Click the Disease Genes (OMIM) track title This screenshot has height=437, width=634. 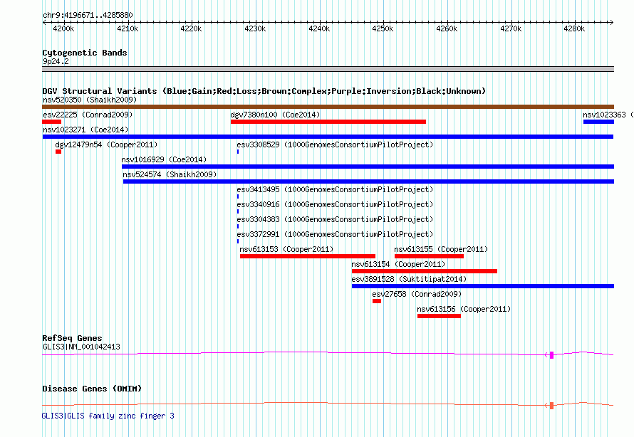[x=92, y=389]
